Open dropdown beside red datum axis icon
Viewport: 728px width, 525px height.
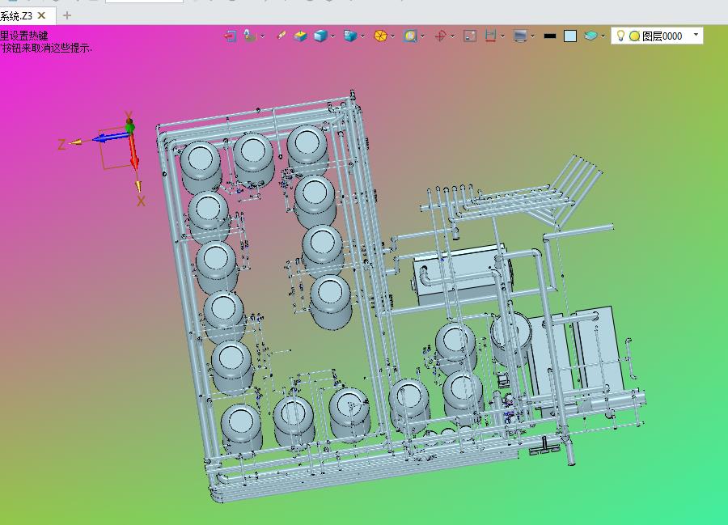[x=452, y=36]
